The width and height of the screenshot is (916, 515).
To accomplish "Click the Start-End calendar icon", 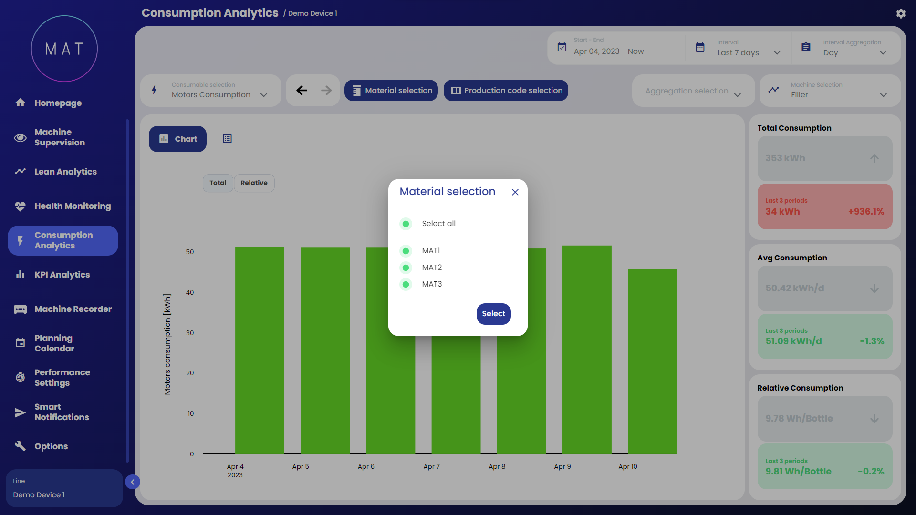I will click(x=562, y=47).
